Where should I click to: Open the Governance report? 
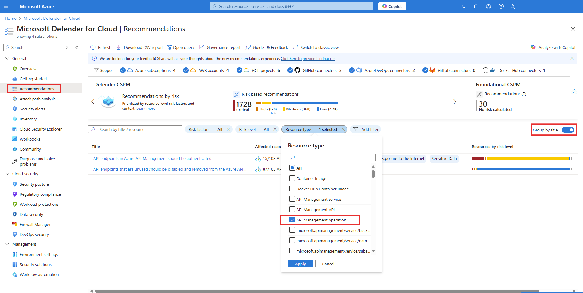click(x=220, y=47)
